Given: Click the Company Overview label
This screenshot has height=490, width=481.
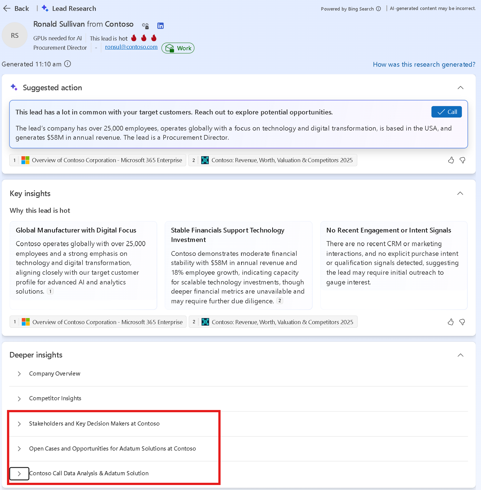Looking at the screenshot, I should [55, 374].
